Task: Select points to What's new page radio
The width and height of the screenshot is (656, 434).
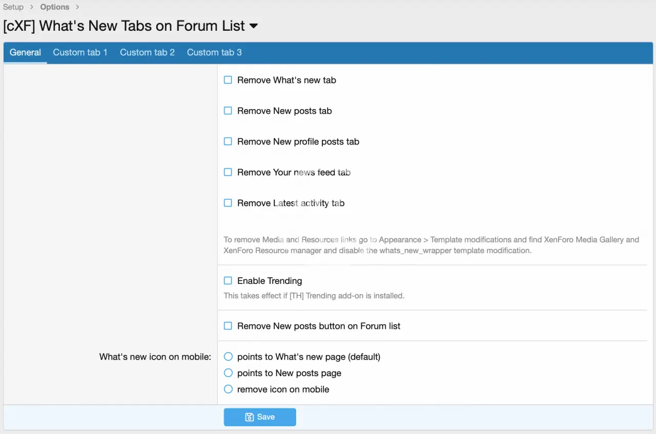Action: 228,357
